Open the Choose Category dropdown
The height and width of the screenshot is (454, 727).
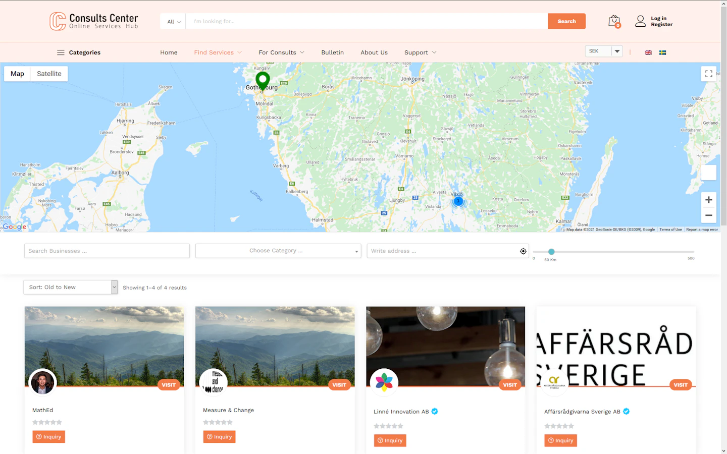(278, 251)
